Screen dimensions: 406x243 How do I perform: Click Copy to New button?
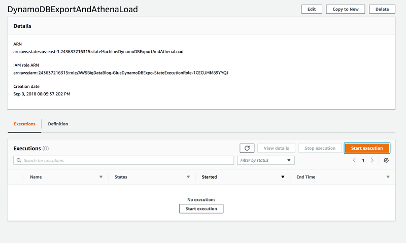click(346, 9)
